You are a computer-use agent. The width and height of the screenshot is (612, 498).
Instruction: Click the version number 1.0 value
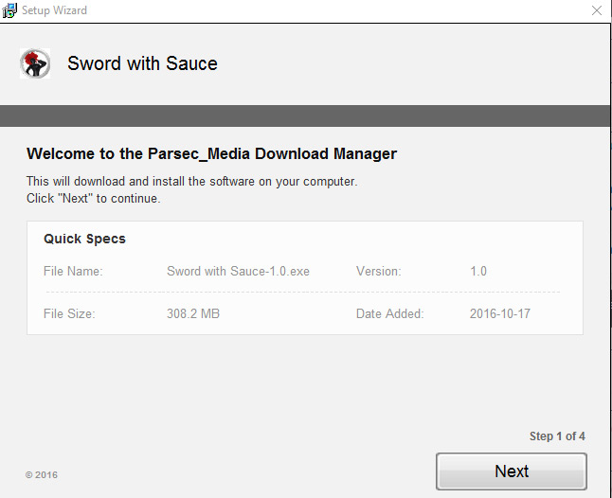coord(478,271)
